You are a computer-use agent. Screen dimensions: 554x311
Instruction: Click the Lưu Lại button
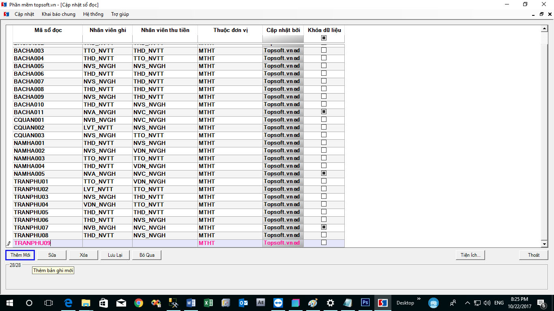pyautogui.click(x=115, y=255)
